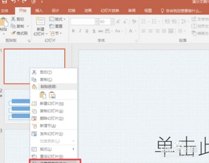Open the 剪贴板 dialog launcher
This screenshot has height=163, width=209.
29,41
